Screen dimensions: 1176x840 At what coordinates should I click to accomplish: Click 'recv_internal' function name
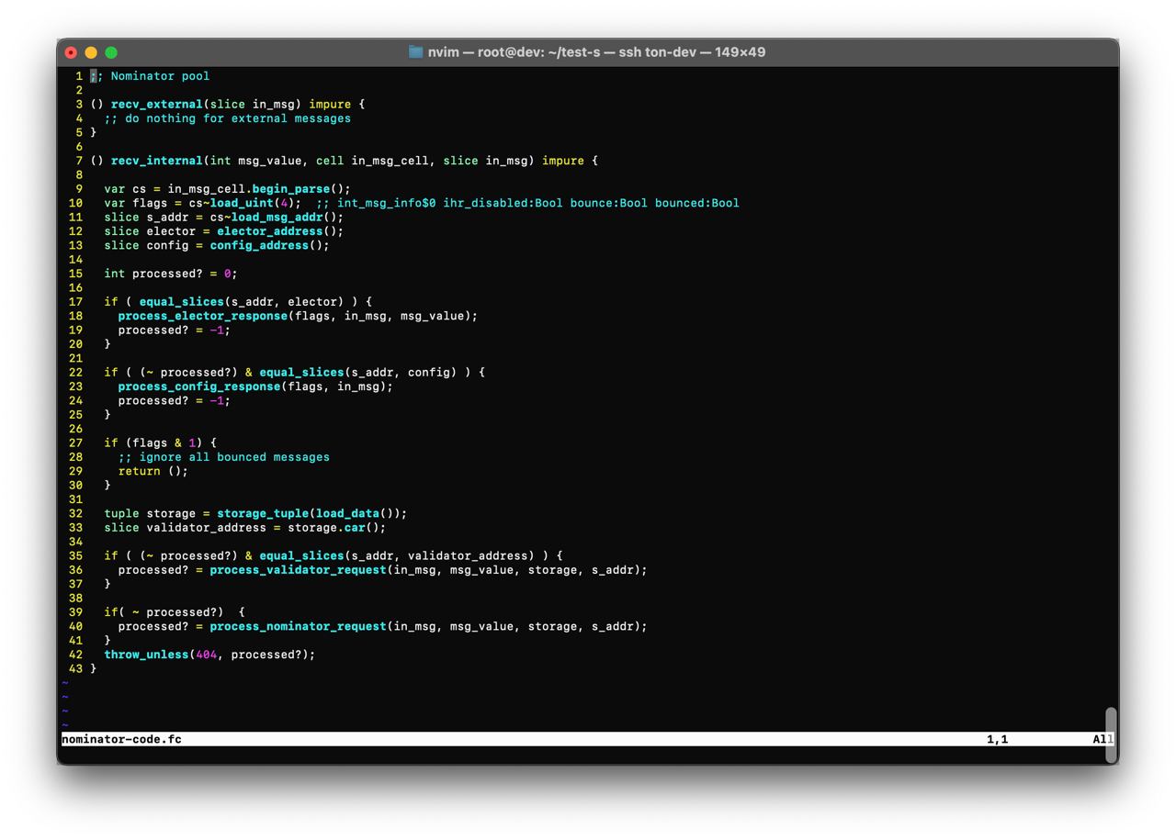[157, 161]
